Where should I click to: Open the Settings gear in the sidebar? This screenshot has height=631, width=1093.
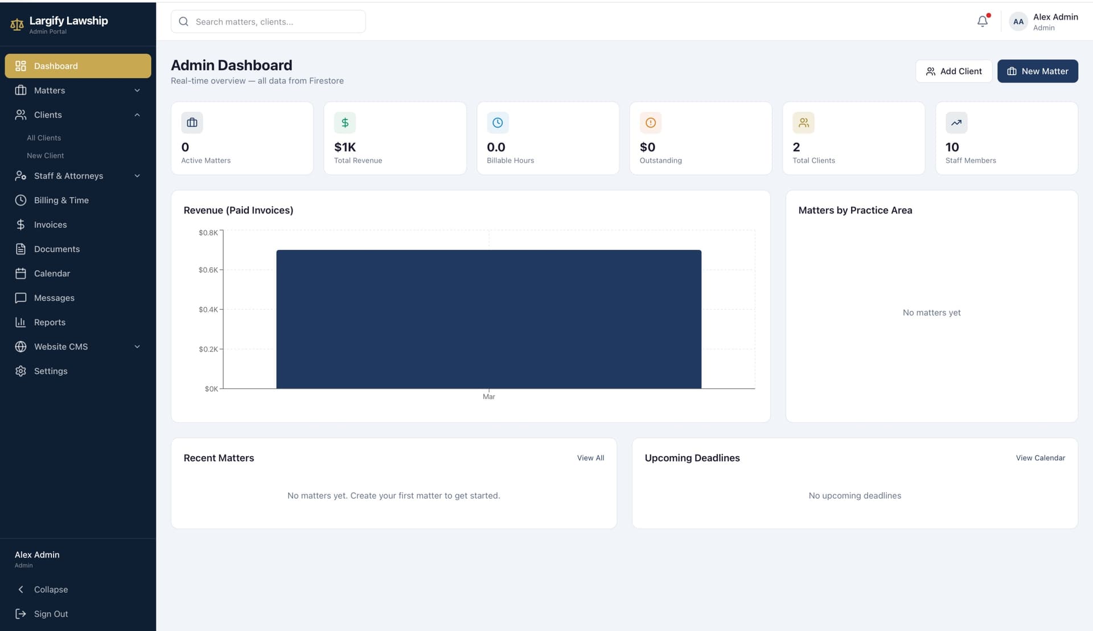point(20,371)
